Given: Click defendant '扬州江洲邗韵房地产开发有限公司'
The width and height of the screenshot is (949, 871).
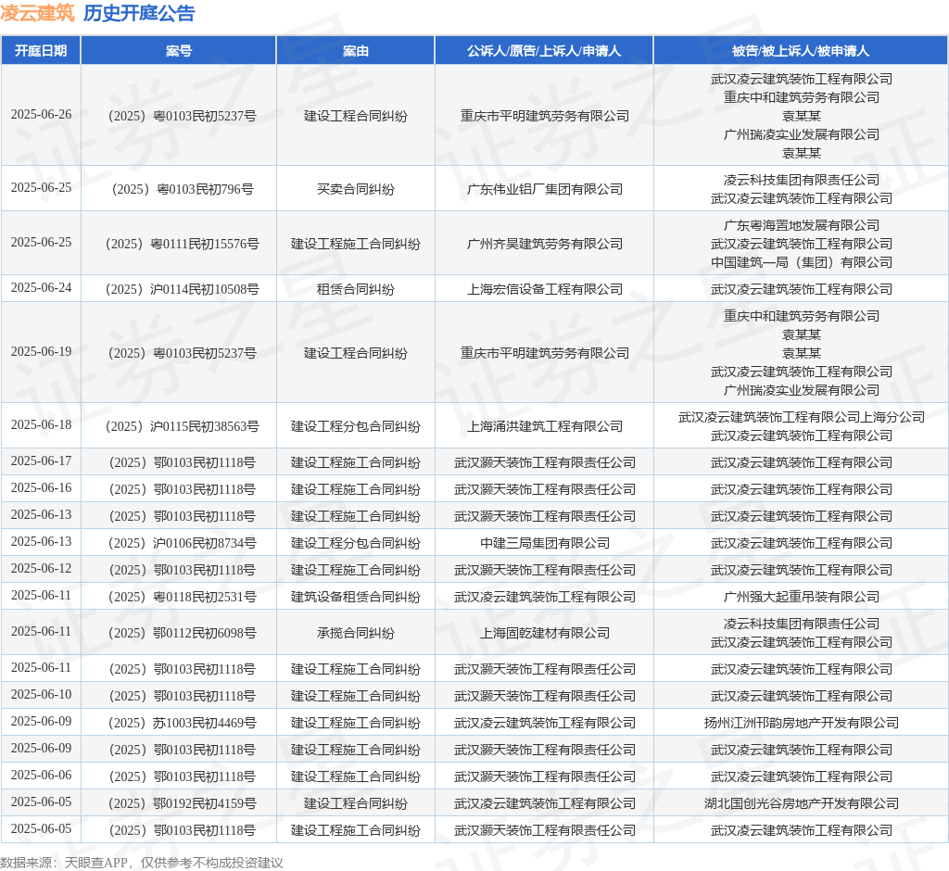Looking at the screenshot, I should (802, 724).
